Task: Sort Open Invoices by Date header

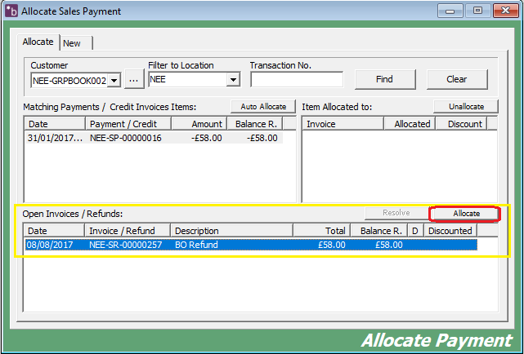Action: tap(54, 231)
